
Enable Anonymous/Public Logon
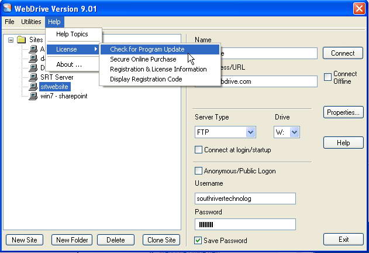(198, 170)
